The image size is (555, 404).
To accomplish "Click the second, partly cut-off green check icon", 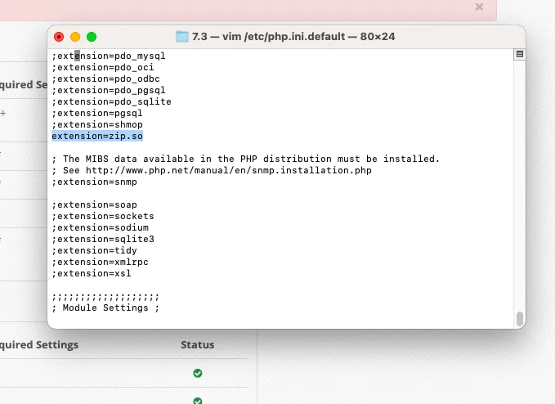I will pyautogui.click(x=198, y=401).
